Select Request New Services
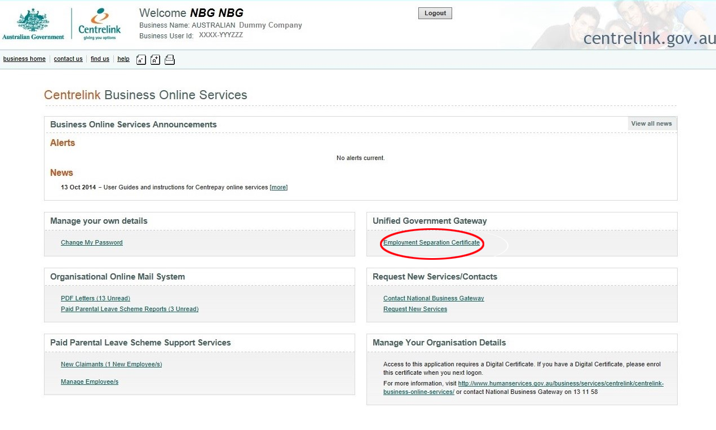The height and width of the screenshot is (430, 716). coord(415,309)
